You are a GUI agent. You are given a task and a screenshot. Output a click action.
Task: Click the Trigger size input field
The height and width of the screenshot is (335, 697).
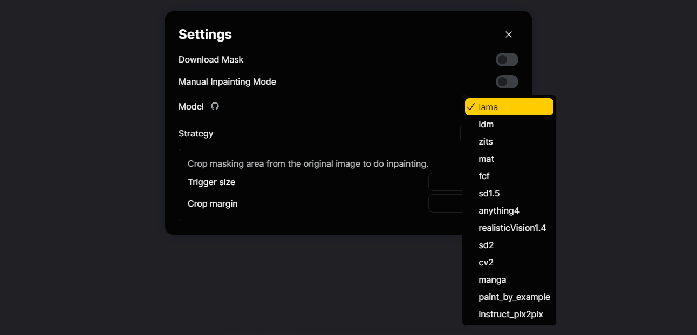tap(445, 182)
